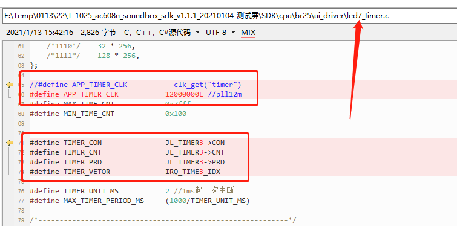Screen dimensions: 457x226
Task: Click MAX_TIMER_PERIOD_MS define name
Action: point(104,201)
